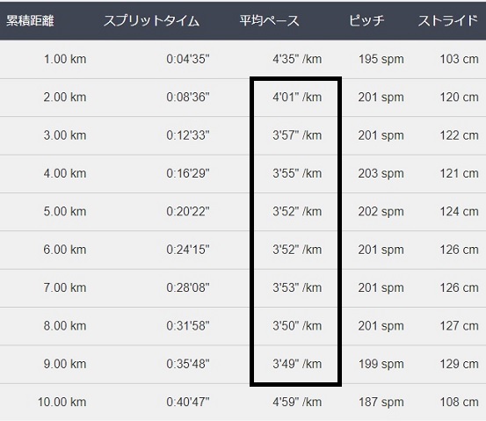Image resolution: width=486 pixels, height=421 pixels.
Task: Select the 6.00 km distance cell
Action: point(65,250)
